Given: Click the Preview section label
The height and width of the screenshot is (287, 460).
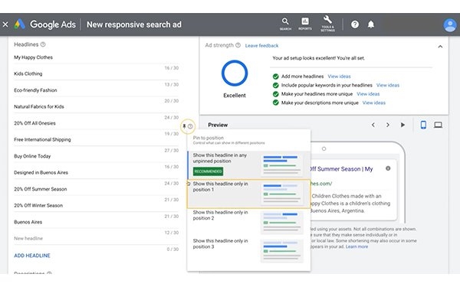Looking at the screenshot, I should [x=218, y=125].
